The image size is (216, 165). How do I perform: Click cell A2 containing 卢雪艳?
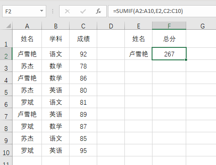tap(27, 54)
